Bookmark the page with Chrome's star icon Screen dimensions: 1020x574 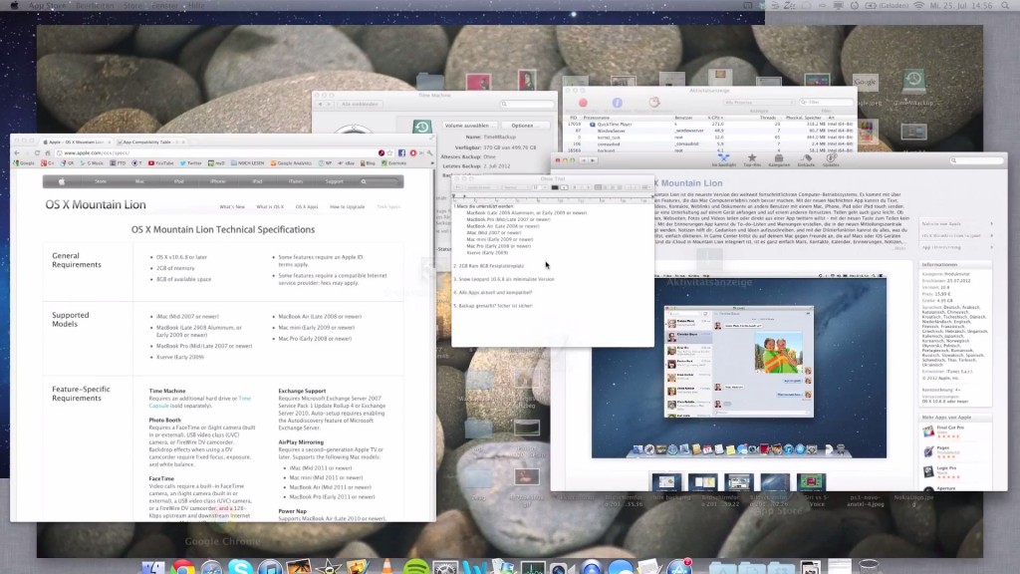(x=390, y=152)
